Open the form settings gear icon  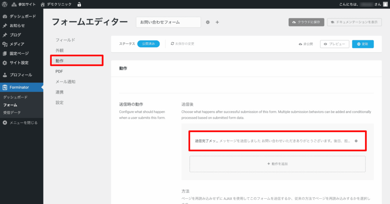pyautogui.click(x=208, y=22)
